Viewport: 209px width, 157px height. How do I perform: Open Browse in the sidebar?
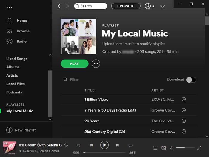pyautogui.click(x=23, y=31)
